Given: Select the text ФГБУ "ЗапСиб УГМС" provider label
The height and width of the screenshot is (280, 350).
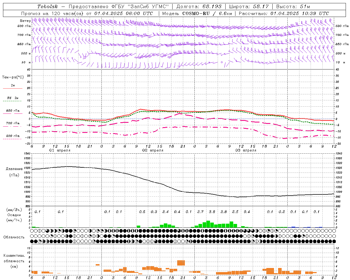Looking at the screenshot, I should click(140, 7).
